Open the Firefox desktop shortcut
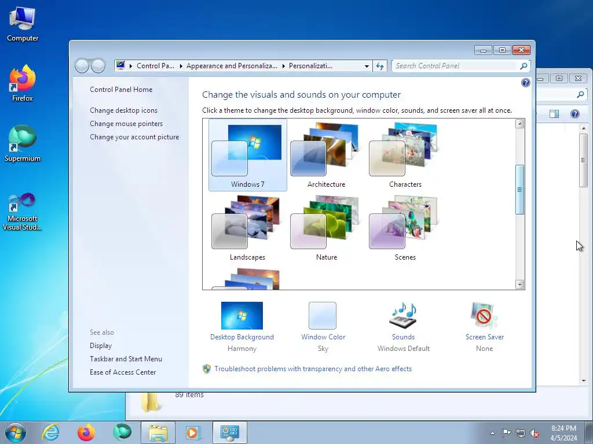This screenshot has width=593, height=444. (23, 84)
